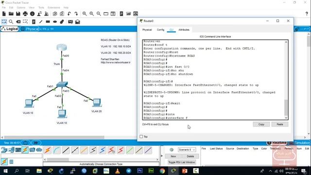Add a simple PDU envelope
Viewport: 311px width, 175px height.
70,21
